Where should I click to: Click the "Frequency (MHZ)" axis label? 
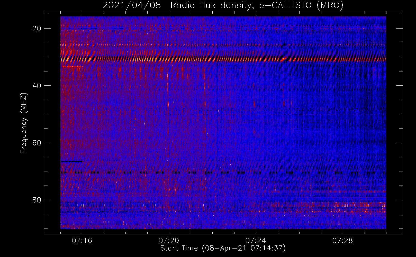click(x=24, y=123)
